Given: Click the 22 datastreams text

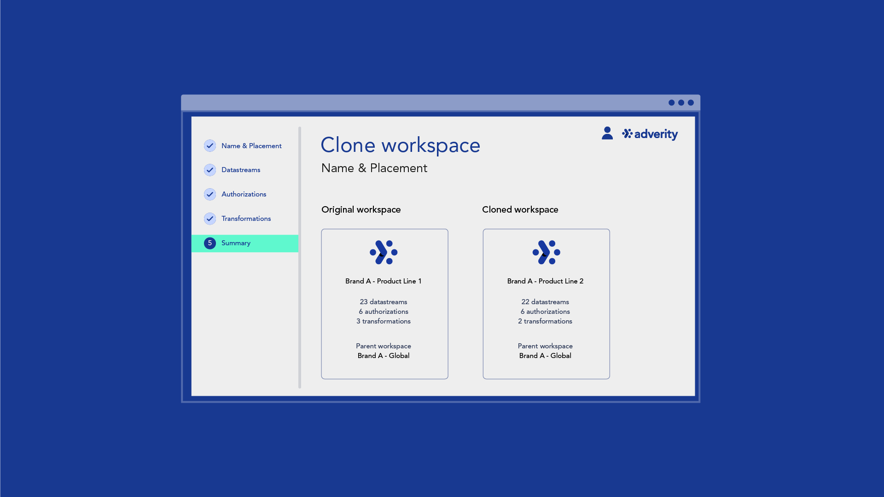Looking at the screenshot, I should (545, 302).
